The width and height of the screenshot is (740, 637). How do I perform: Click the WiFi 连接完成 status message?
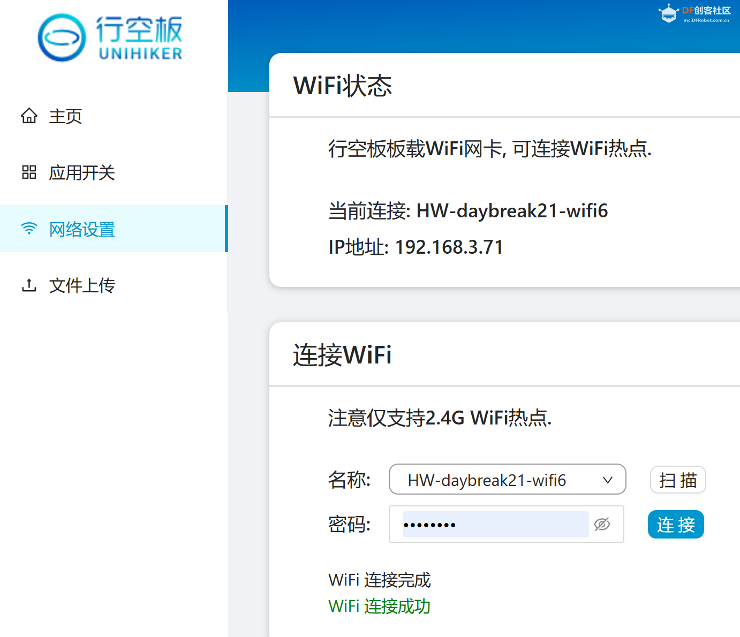tap(380, 580)
